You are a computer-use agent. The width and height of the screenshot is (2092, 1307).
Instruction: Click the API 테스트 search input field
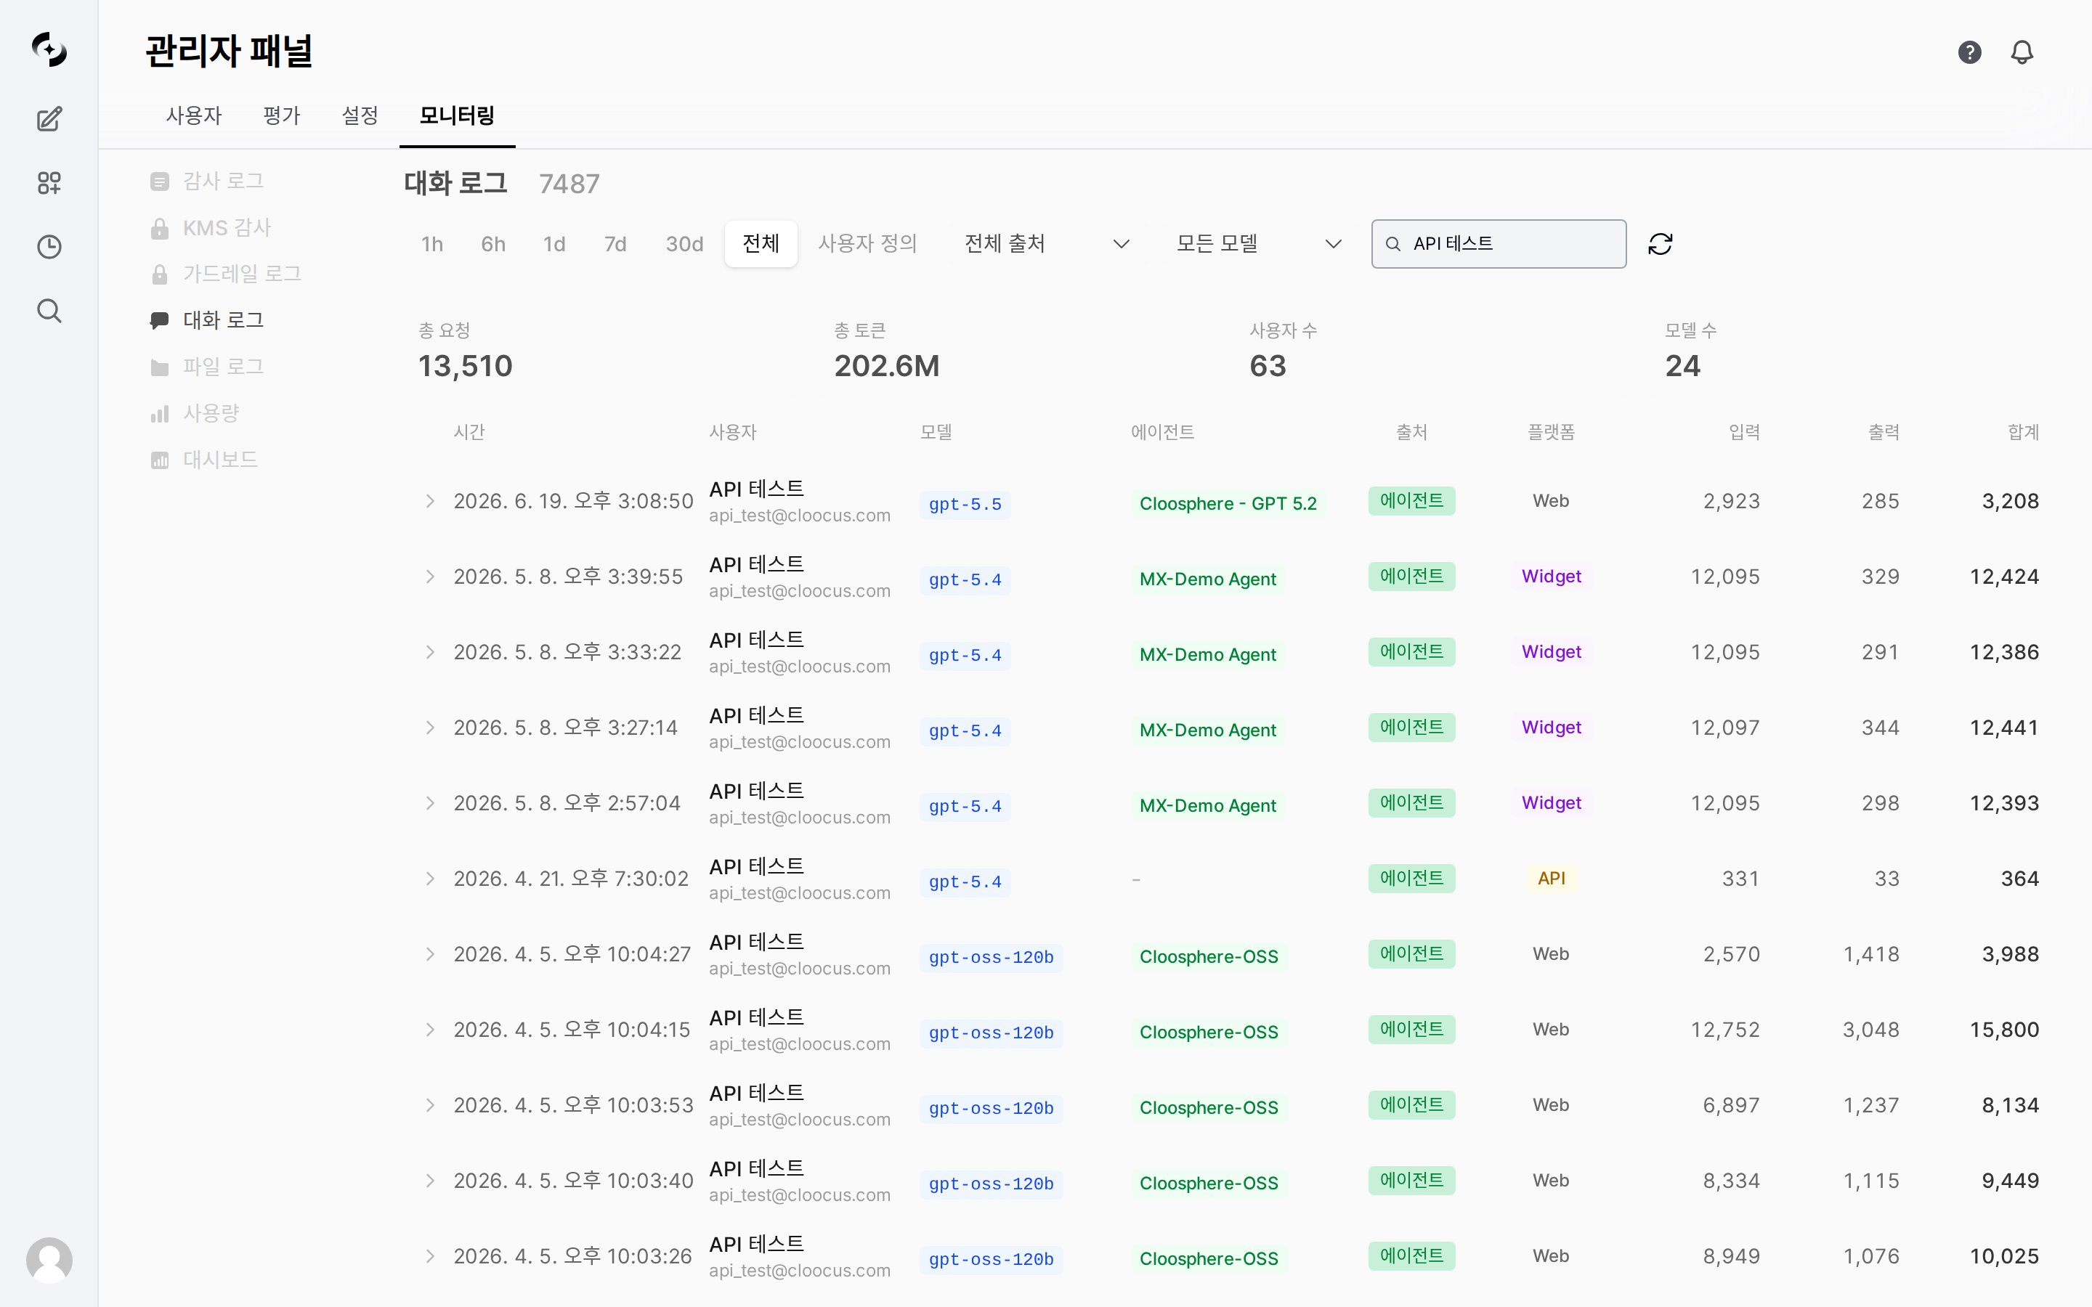click(1498, 244)
